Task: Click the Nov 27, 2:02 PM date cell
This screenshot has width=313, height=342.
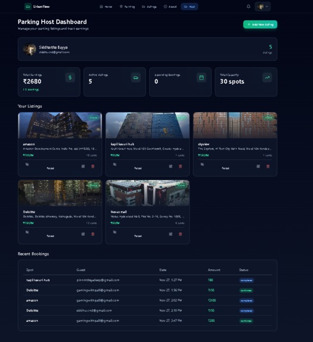Action: 171,300
